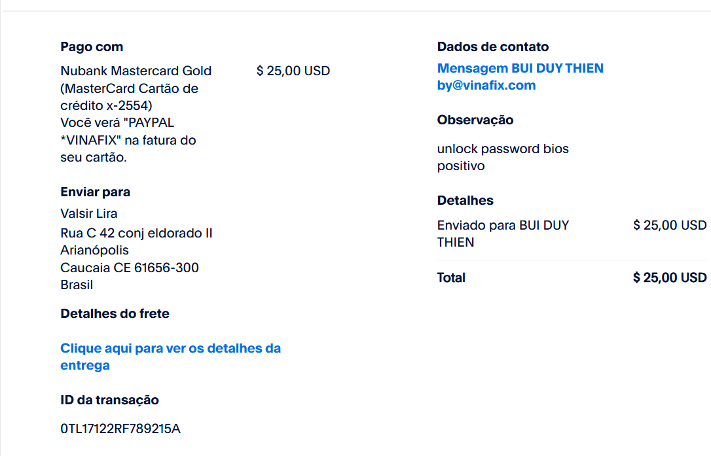Click the address line Rua C 42 conj eldorado II

pos(136,233)
